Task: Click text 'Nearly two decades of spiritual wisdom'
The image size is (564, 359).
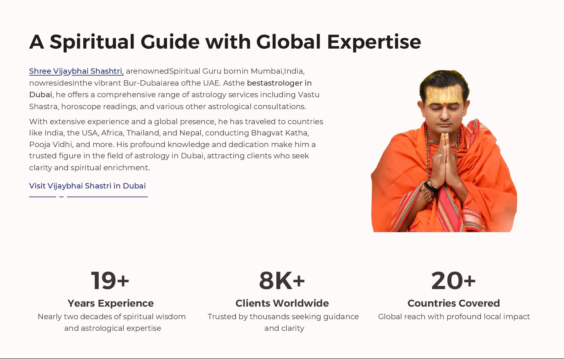Action: 112,317
